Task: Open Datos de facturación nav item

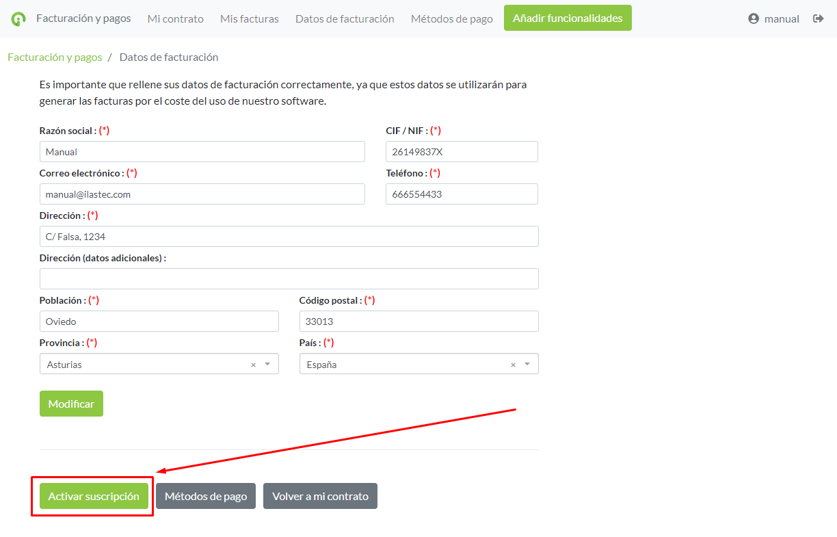Action: click(x=345, y=18)
